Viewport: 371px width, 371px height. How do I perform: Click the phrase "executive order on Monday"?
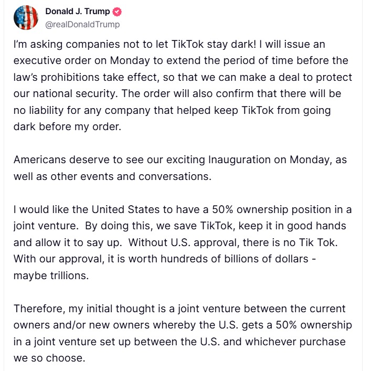[82, 61]
